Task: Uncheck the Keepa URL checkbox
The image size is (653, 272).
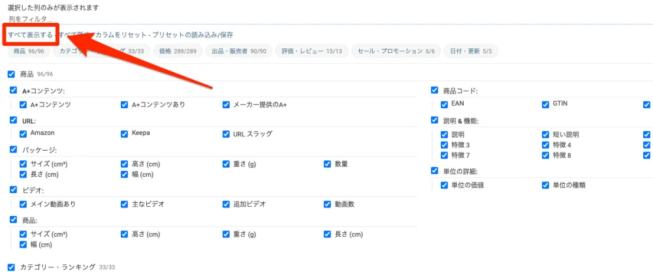Action: (x=124, y=134)
